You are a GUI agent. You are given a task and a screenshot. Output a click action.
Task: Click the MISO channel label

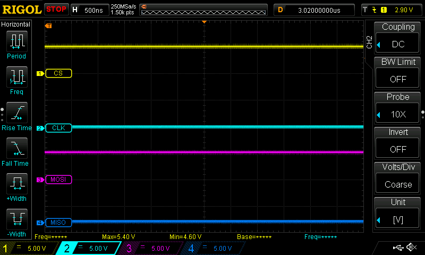pos(58,223)
